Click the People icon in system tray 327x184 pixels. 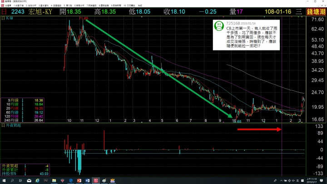pyautogui.click(x=275, y=180)
